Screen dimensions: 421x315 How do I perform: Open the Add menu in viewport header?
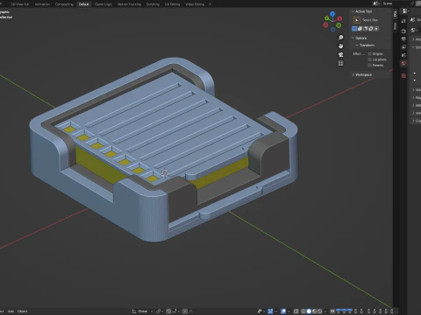(11, 311)
